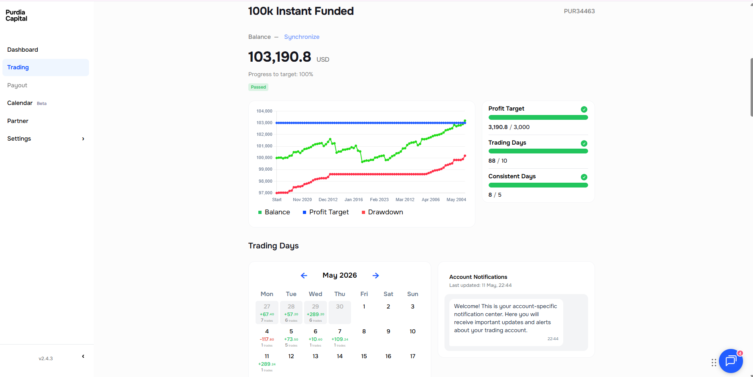
Task: Click the Passed status badge
Action: pos(258,87)
